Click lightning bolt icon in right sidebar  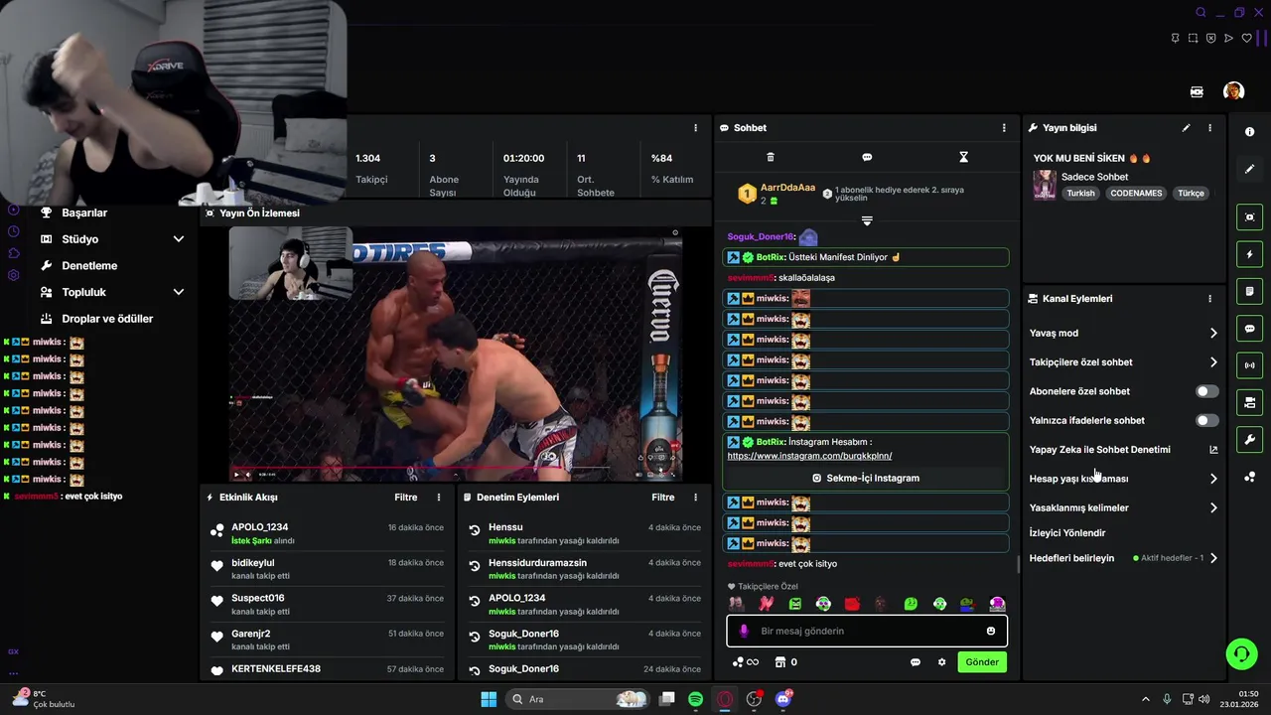[1249, 254]
